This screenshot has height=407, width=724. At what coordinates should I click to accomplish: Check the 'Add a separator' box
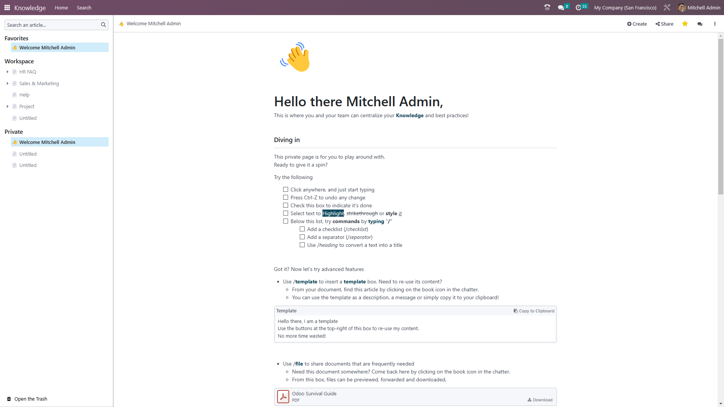coord(302,237)
